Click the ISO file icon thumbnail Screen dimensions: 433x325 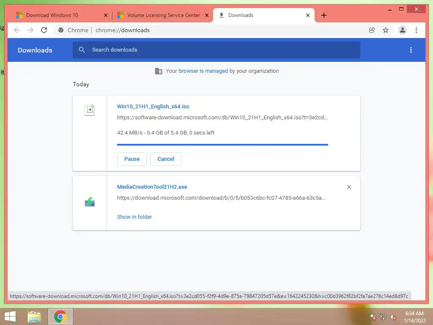90,110
